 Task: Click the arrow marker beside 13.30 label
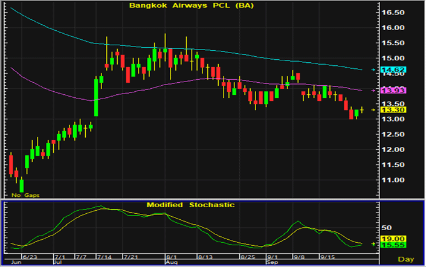pyautogui.click(x=373, y=110)
